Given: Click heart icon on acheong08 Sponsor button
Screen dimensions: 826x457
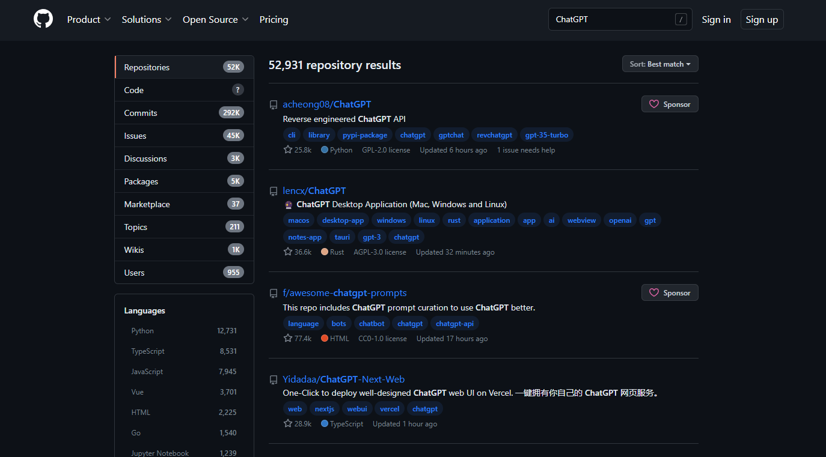Looking at the screenshot, I should coord(654,104).
